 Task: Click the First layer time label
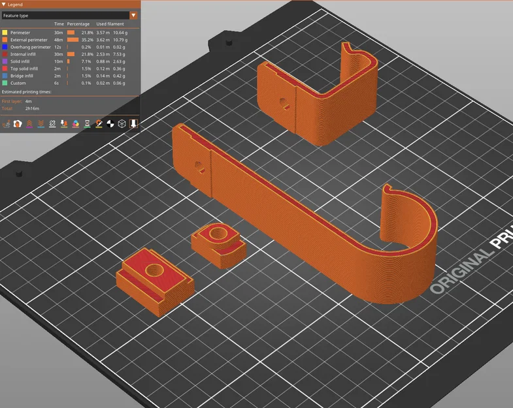click(x=12, y=101)
